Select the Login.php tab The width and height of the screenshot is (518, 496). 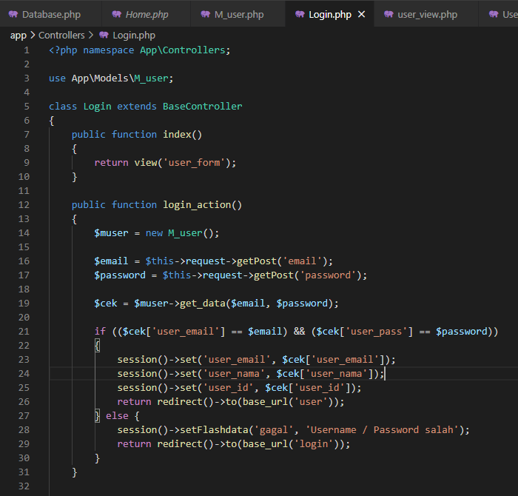point(329,15)
